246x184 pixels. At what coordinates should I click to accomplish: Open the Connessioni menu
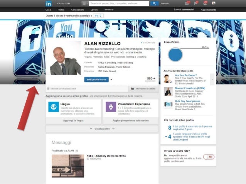tap(78, 10)
